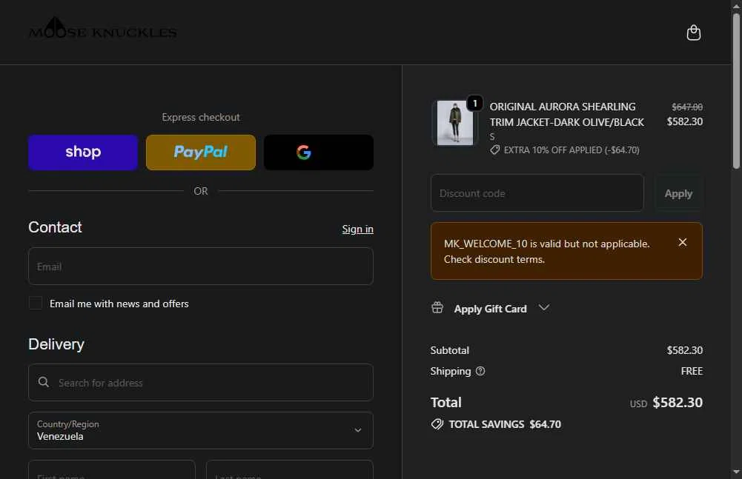742x479 pixels.
Task: Open the Country/Region Venezuela dropdown
Action: click(x=201, y=430)
